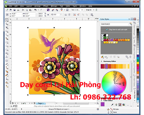Viewport: 144px width, 115px height.
Task: Collapse the Harmony Editor section
Action: [101, 61]
